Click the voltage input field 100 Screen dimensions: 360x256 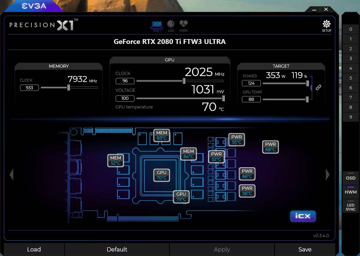pos(125,98)
